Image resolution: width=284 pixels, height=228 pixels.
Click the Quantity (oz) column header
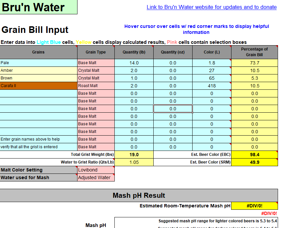click(173, 52)
